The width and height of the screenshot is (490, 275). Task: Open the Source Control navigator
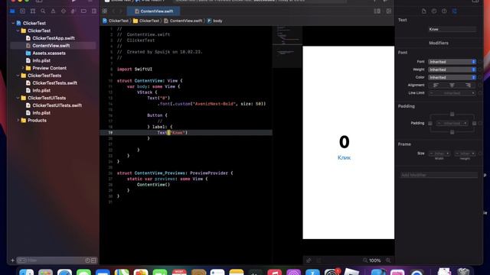(x=22, y=11)
